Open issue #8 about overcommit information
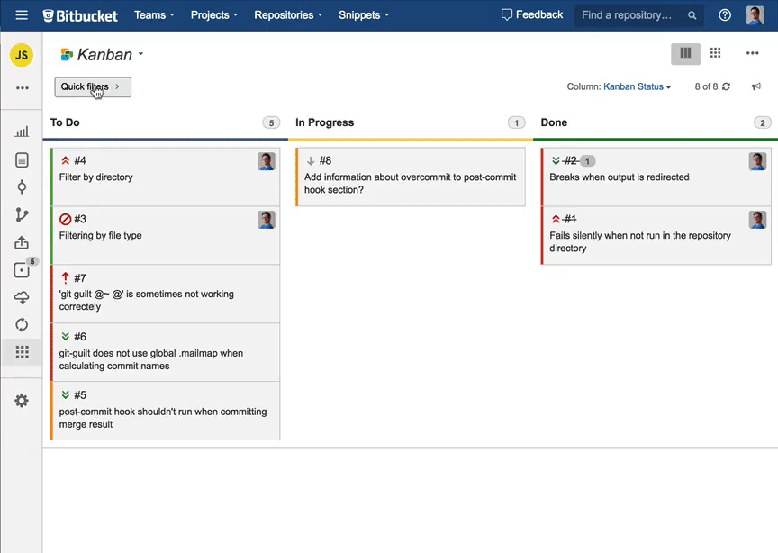 tap(411, 177)
